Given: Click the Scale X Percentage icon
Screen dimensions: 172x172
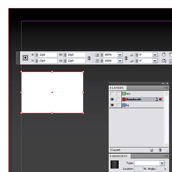Looking at the screenshot, I should [97, 55].
